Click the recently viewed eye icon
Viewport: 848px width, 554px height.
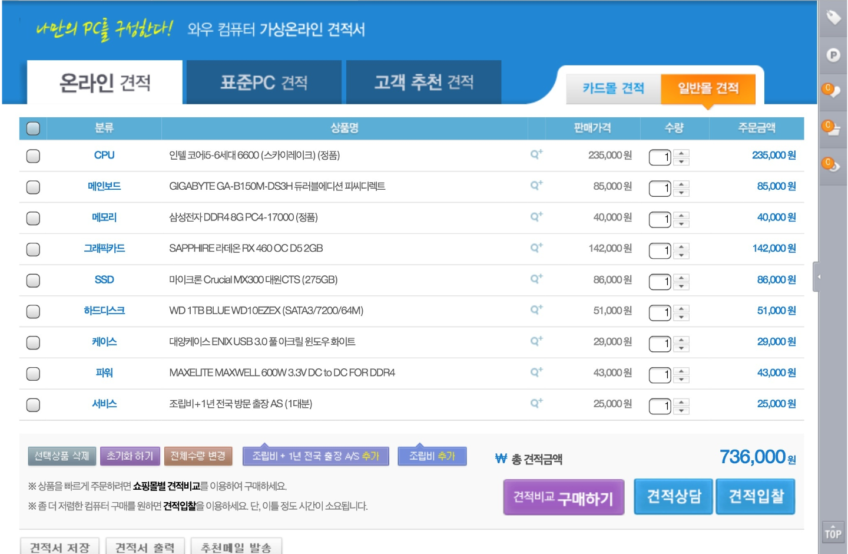tap(832, 165)
